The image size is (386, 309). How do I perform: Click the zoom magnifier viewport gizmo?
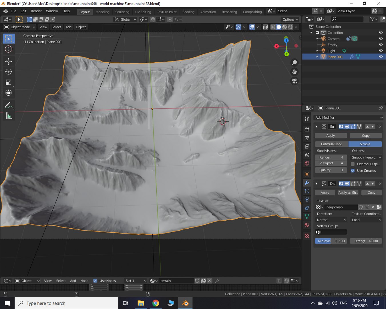[x=295, y=62]
